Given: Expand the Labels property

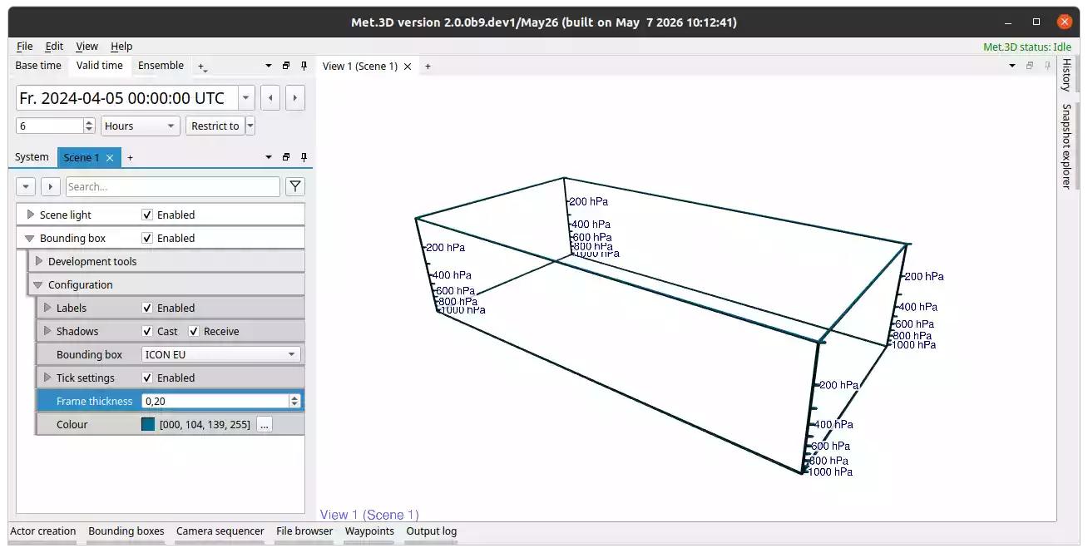Looking at the screenshot, I should 47,308.
